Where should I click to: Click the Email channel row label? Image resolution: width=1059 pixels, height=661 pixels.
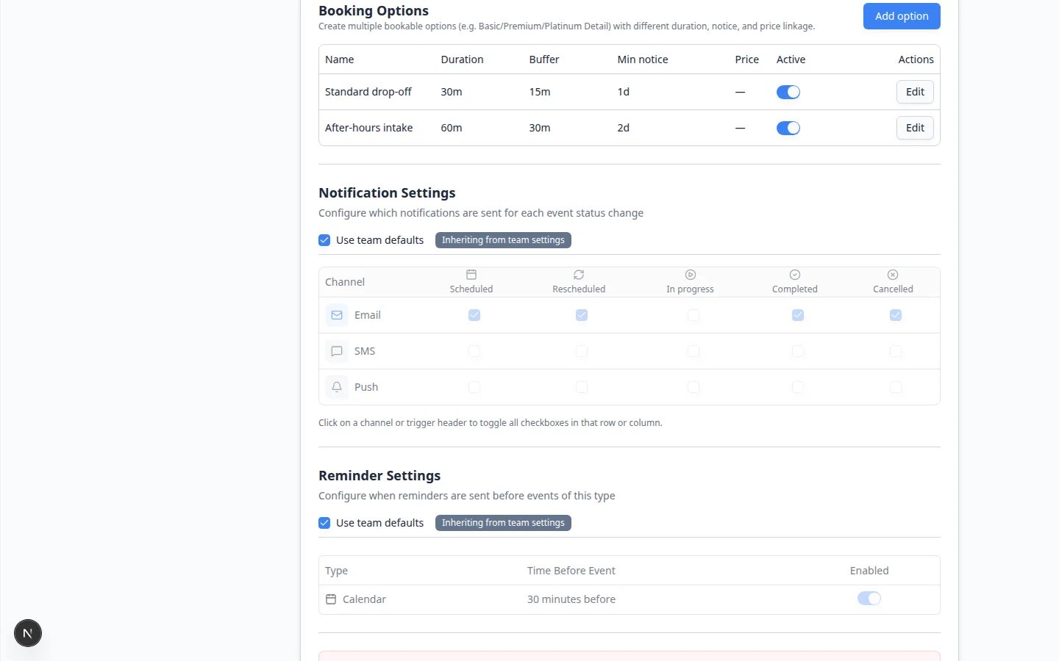(368, 315)
